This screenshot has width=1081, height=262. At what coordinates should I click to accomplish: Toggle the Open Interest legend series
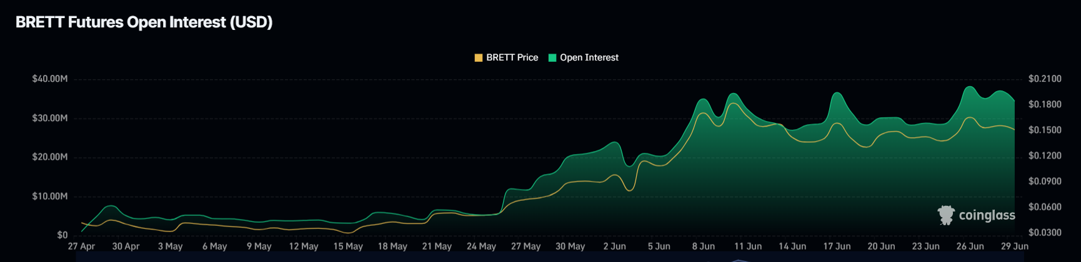coord(584,57)
